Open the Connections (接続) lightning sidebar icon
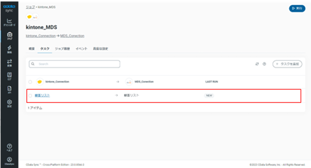Screen dimensions: 311x168 (9, 49)
